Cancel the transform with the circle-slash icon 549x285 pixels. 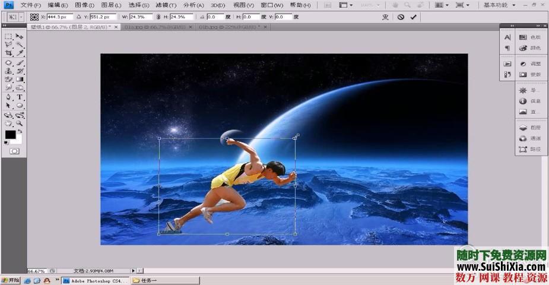tap(401, 17)
